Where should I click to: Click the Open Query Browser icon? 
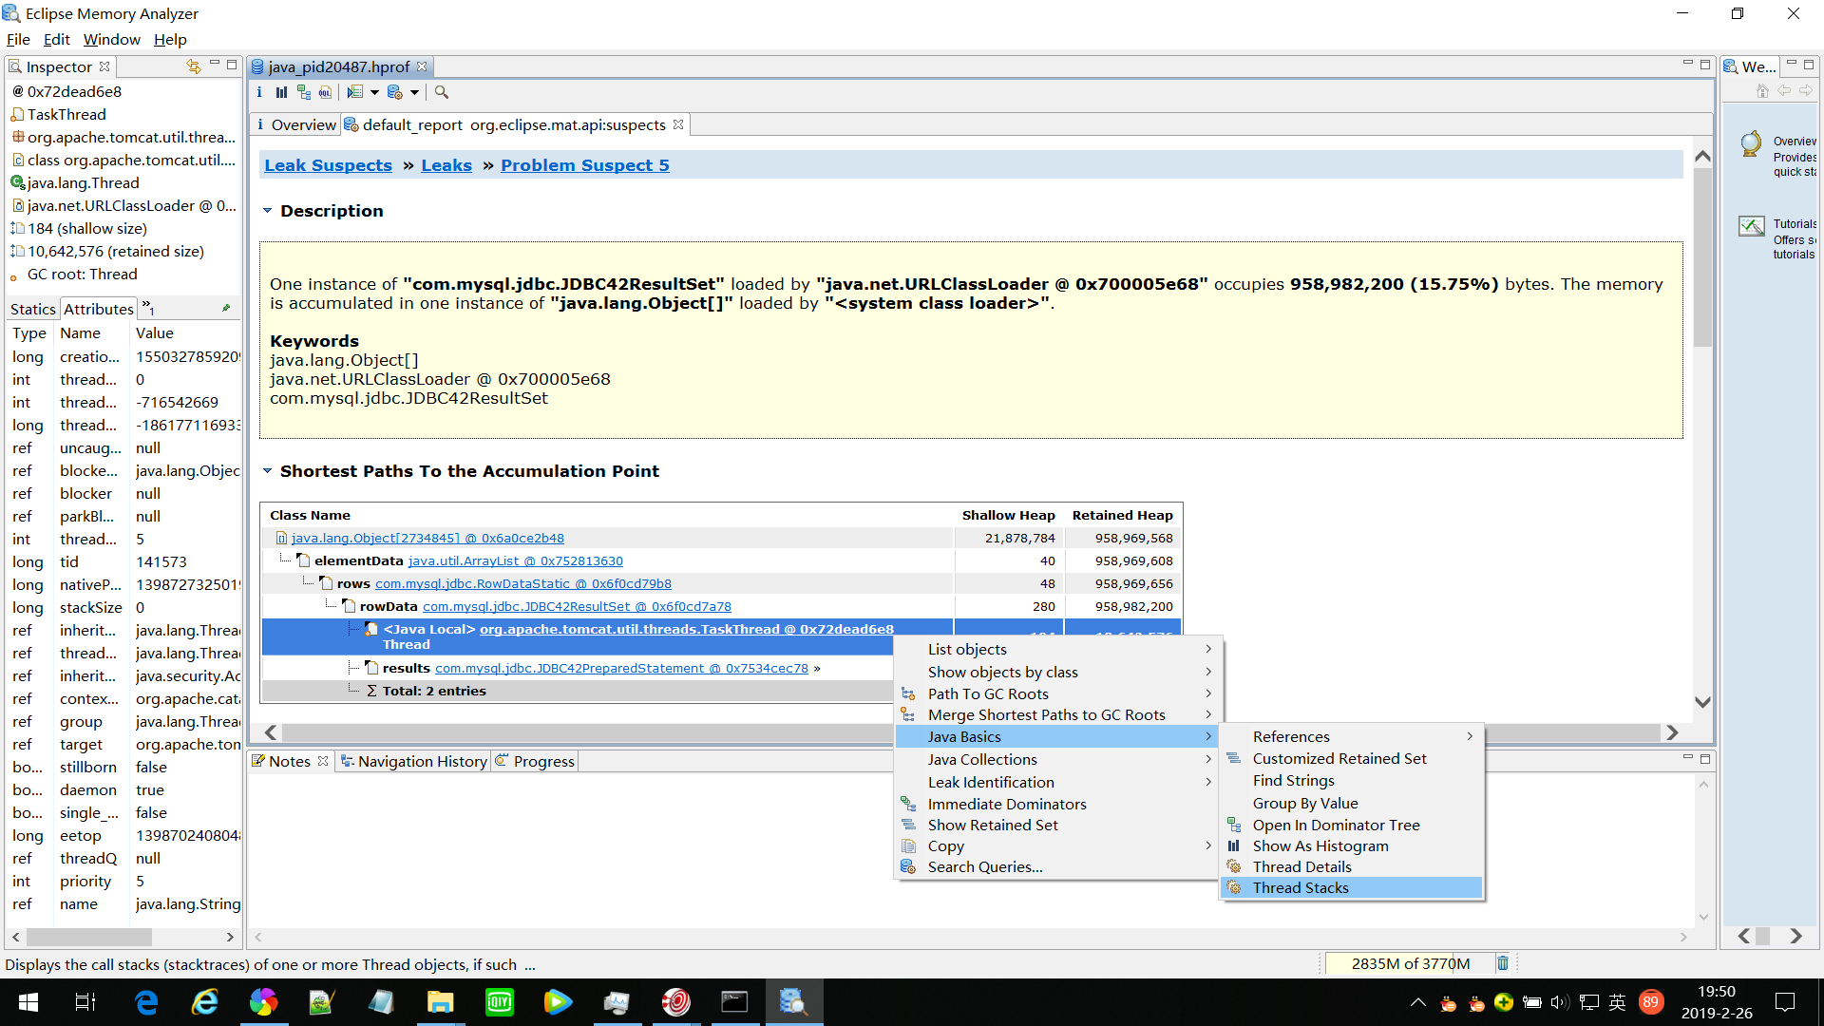(x=395, y=92)
